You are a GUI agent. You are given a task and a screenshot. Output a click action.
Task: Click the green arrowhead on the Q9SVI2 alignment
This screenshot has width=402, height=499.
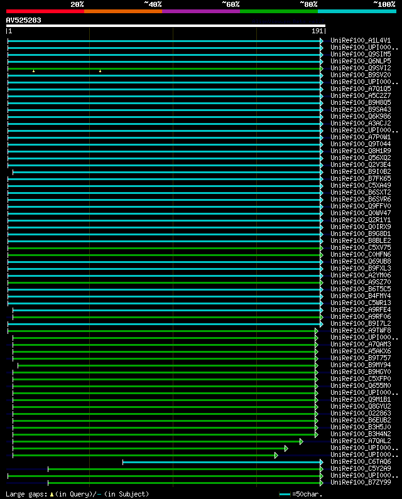pos(322,68)
